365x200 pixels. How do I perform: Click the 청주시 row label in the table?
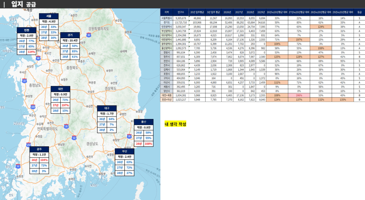[x=167, y=57]
